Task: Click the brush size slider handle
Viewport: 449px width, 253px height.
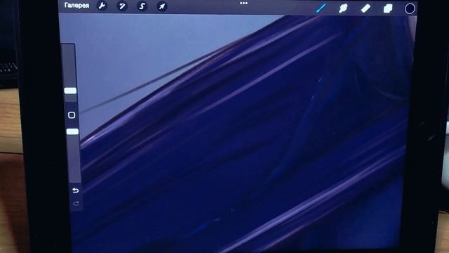Action: [x=70, y=91]
